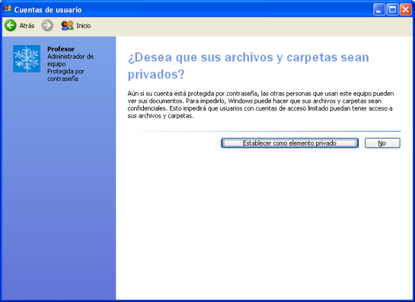
Task: Click the "Administrador de equipo" account type text
Action: click(x=70, y=60)
